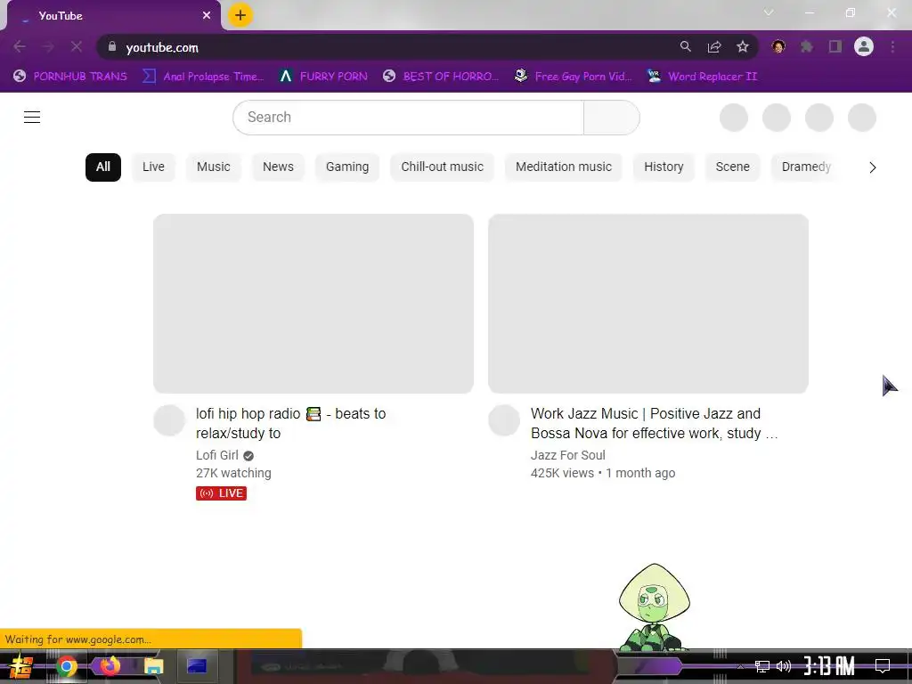Screen dimensions: 912x684
Task: Close the YouTube browser tab
Action: [207, 15]
